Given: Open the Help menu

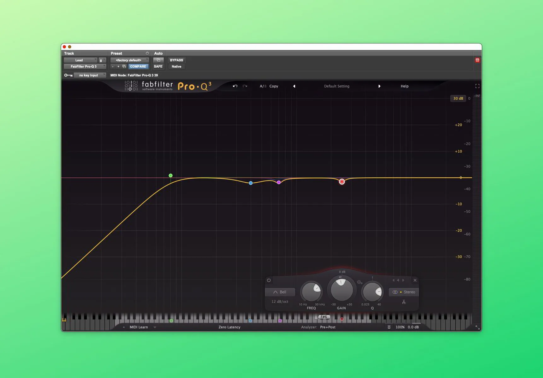Looking at the screenshot, I should pos(405,86).
